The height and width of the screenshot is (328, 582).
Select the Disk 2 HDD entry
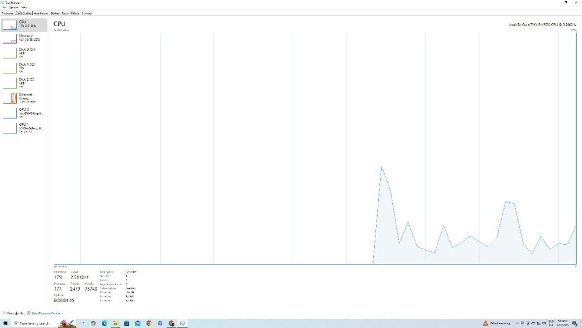point(24,83)
